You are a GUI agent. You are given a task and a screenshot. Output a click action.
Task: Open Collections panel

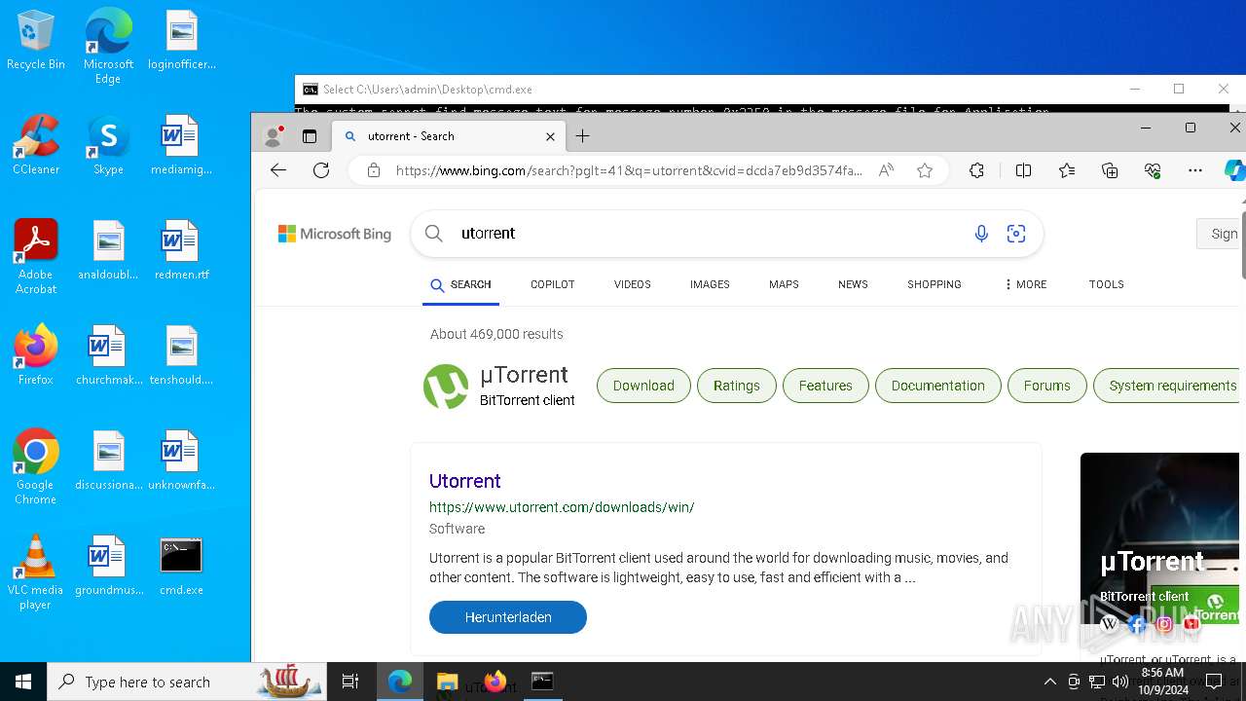click(1110, 170)
